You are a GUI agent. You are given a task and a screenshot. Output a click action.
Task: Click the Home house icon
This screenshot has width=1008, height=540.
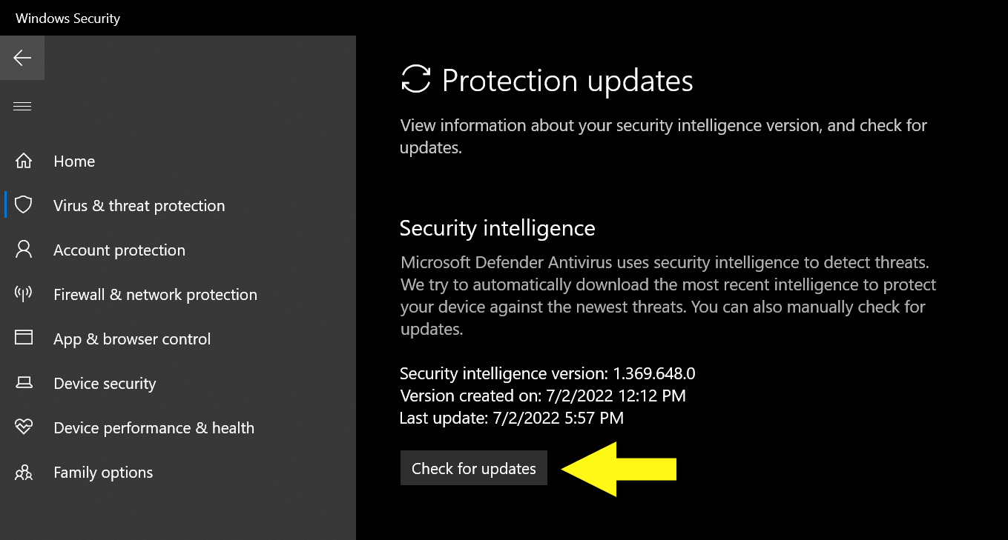point(23,161)
